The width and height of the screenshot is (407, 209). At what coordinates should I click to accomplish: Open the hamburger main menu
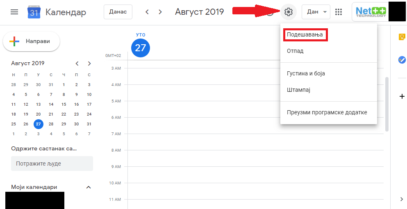tap(14, 12)
